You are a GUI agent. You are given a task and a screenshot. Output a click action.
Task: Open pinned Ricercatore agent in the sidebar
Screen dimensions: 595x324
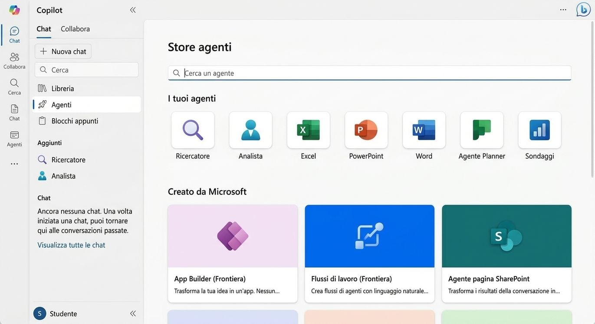(86, 159)
